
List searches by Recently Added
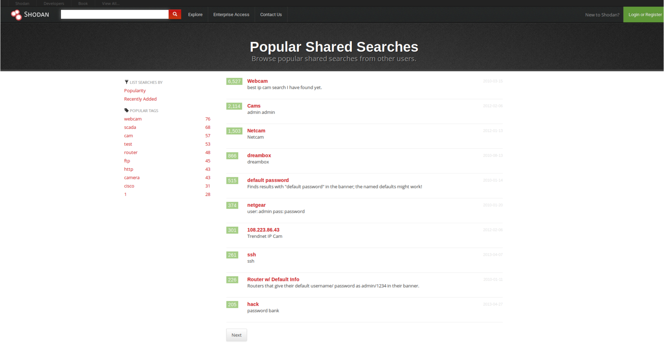pos(140,99)
